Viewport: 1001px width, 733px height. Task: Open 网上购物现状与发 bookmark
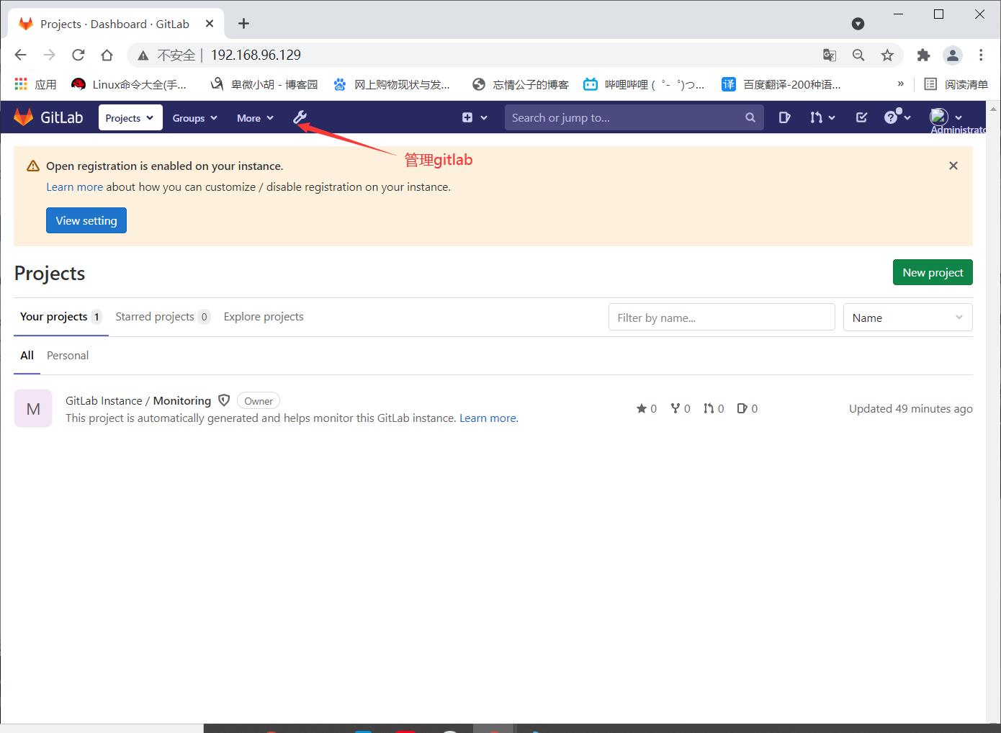click(392, 84)
